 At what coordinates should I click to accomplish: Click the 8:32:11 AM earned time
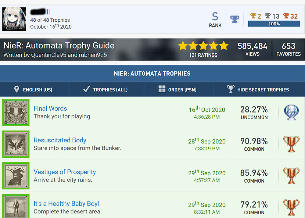(x=207, y=212)
